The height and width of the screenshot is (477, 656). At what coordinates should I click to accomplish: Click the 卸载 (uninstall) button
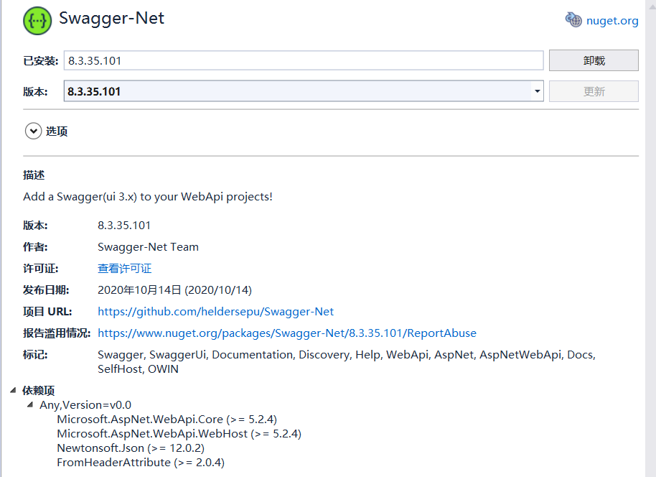(594, 61)
